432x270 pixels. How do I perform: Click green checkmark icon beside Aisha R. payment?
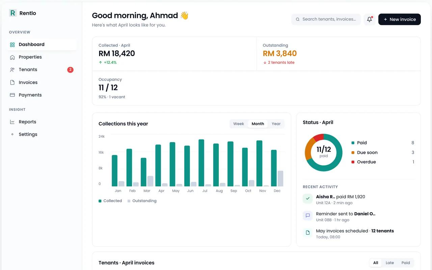coord(307,198)
